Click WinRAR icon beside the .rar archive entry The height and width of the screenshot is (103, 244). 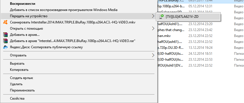click(5, 41)
